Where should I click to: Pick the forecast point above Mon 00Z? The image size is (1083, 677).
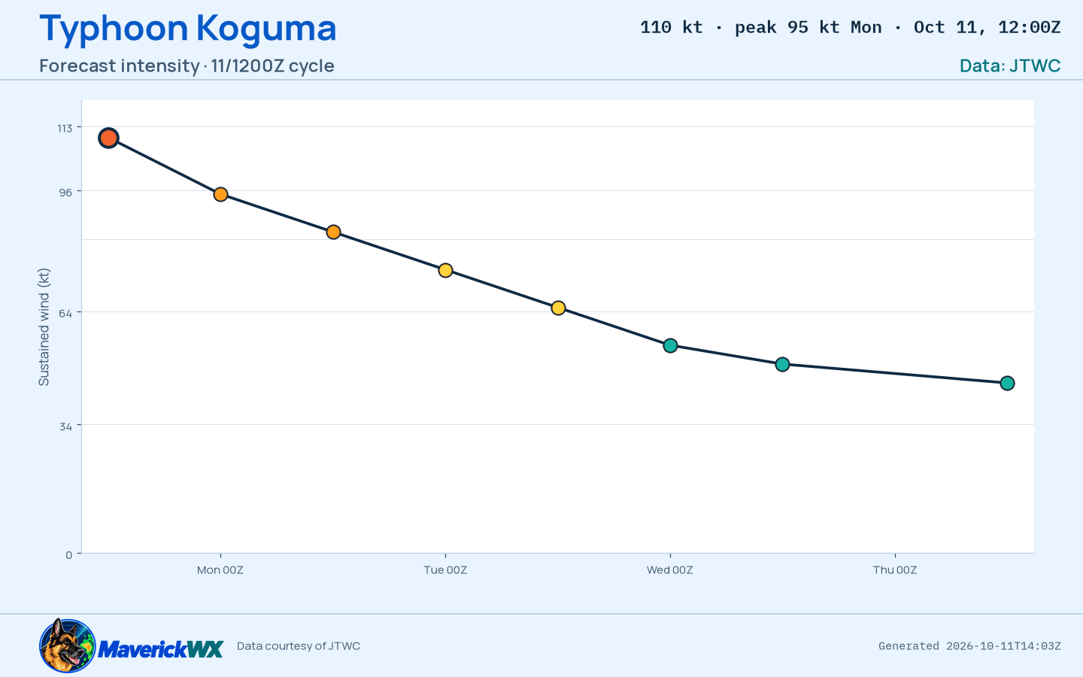coord(220,194)
